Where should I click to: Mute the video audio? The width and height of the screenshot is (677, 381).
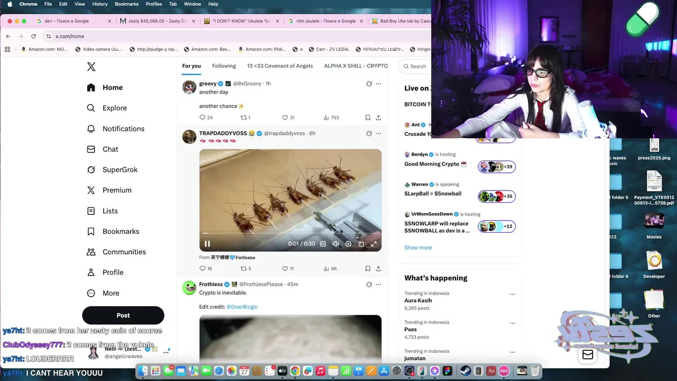coord(335,244)
